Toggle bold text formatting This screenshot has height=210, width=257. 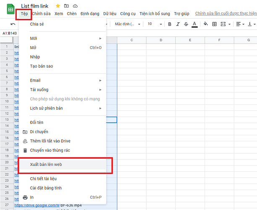tap(170, 24)
